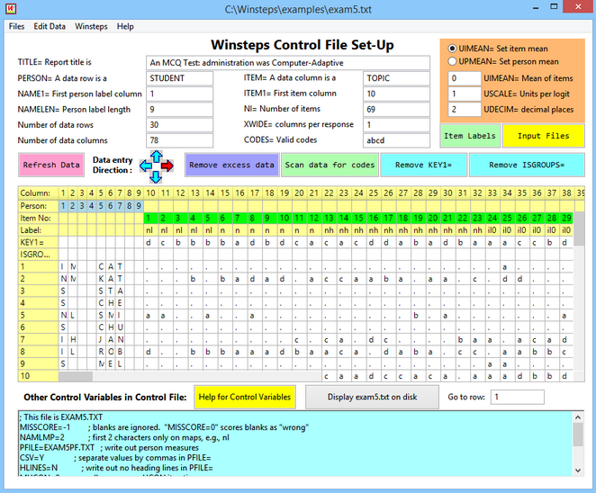The image size is (596, 493).
Task: Click green Item No cell 1
Action: click(151, 218)
